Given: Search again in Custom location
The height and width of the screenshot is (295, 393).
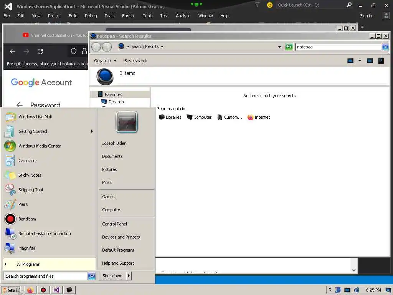Looking at the screenshot, I should pyautogui.click(x=230, y=117).
